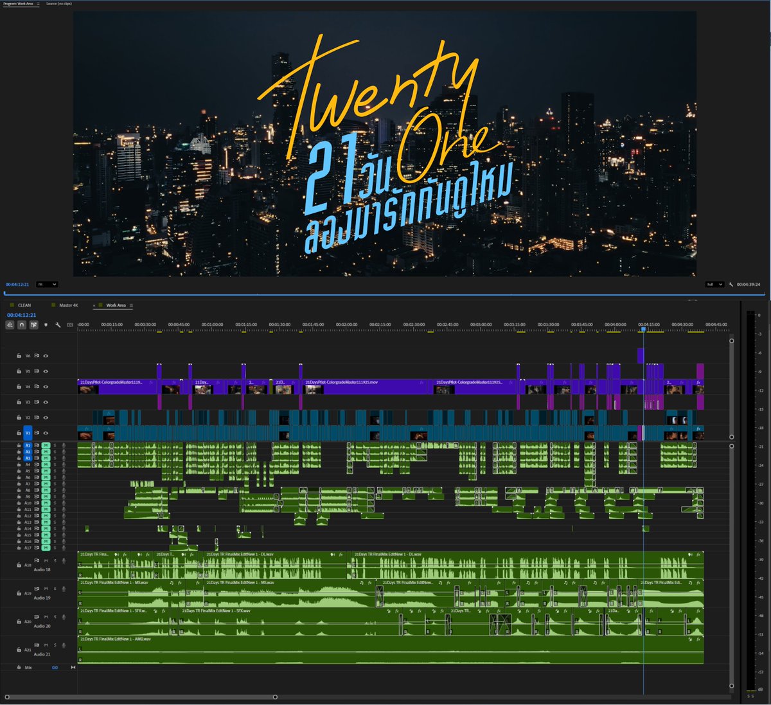Switch to the CLEAN sequence tab
The width and height of the screenshot is (771, 705).
pos(24,305)
